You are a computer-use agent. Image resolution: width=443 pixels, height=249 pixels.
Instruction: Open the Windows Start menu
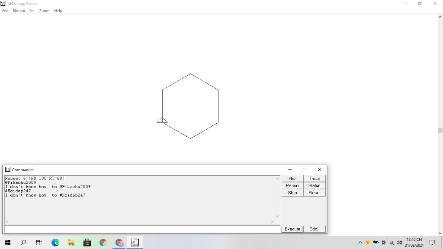click(8, 243)
